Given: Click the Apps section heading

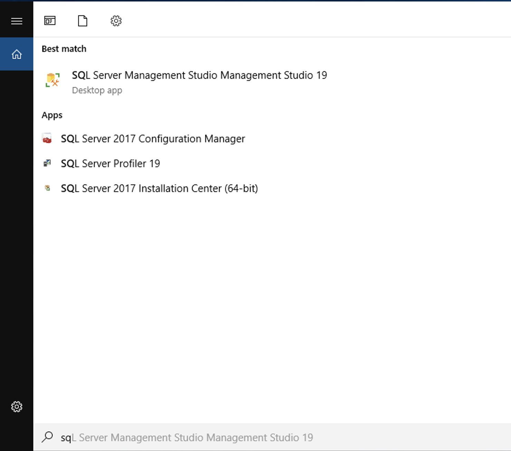Looking at the screenshot, I should pos(52,115).
